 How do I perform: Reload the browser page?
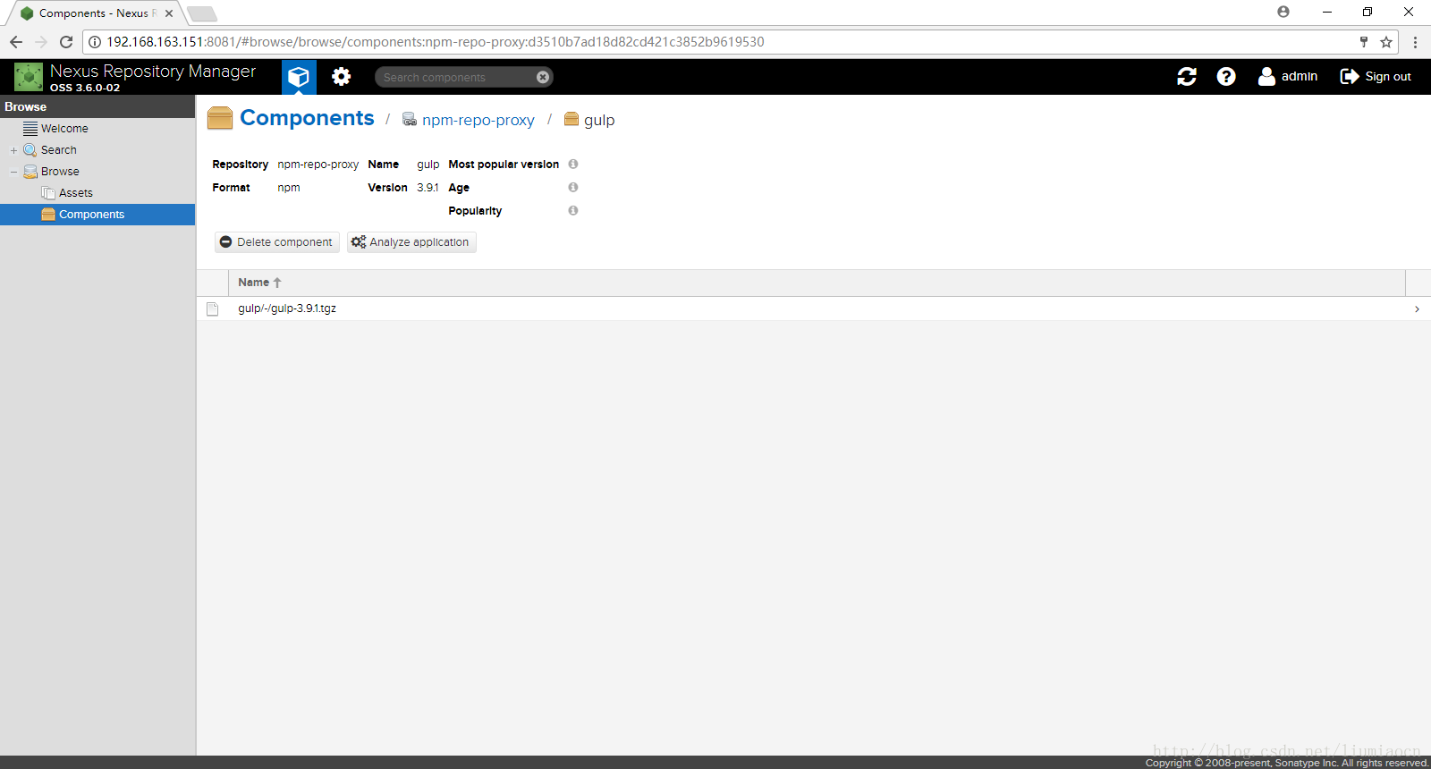point(66,42)
